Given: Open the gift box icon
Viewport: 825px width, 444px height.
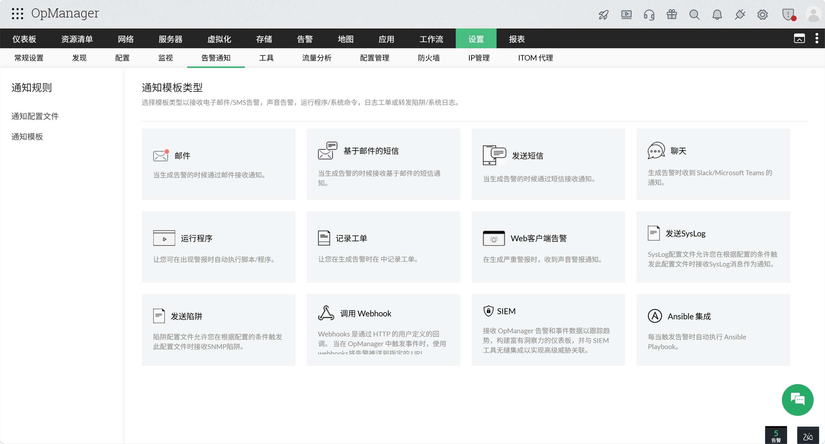Looking at the screenshot, I should click(x=672, y=15).
